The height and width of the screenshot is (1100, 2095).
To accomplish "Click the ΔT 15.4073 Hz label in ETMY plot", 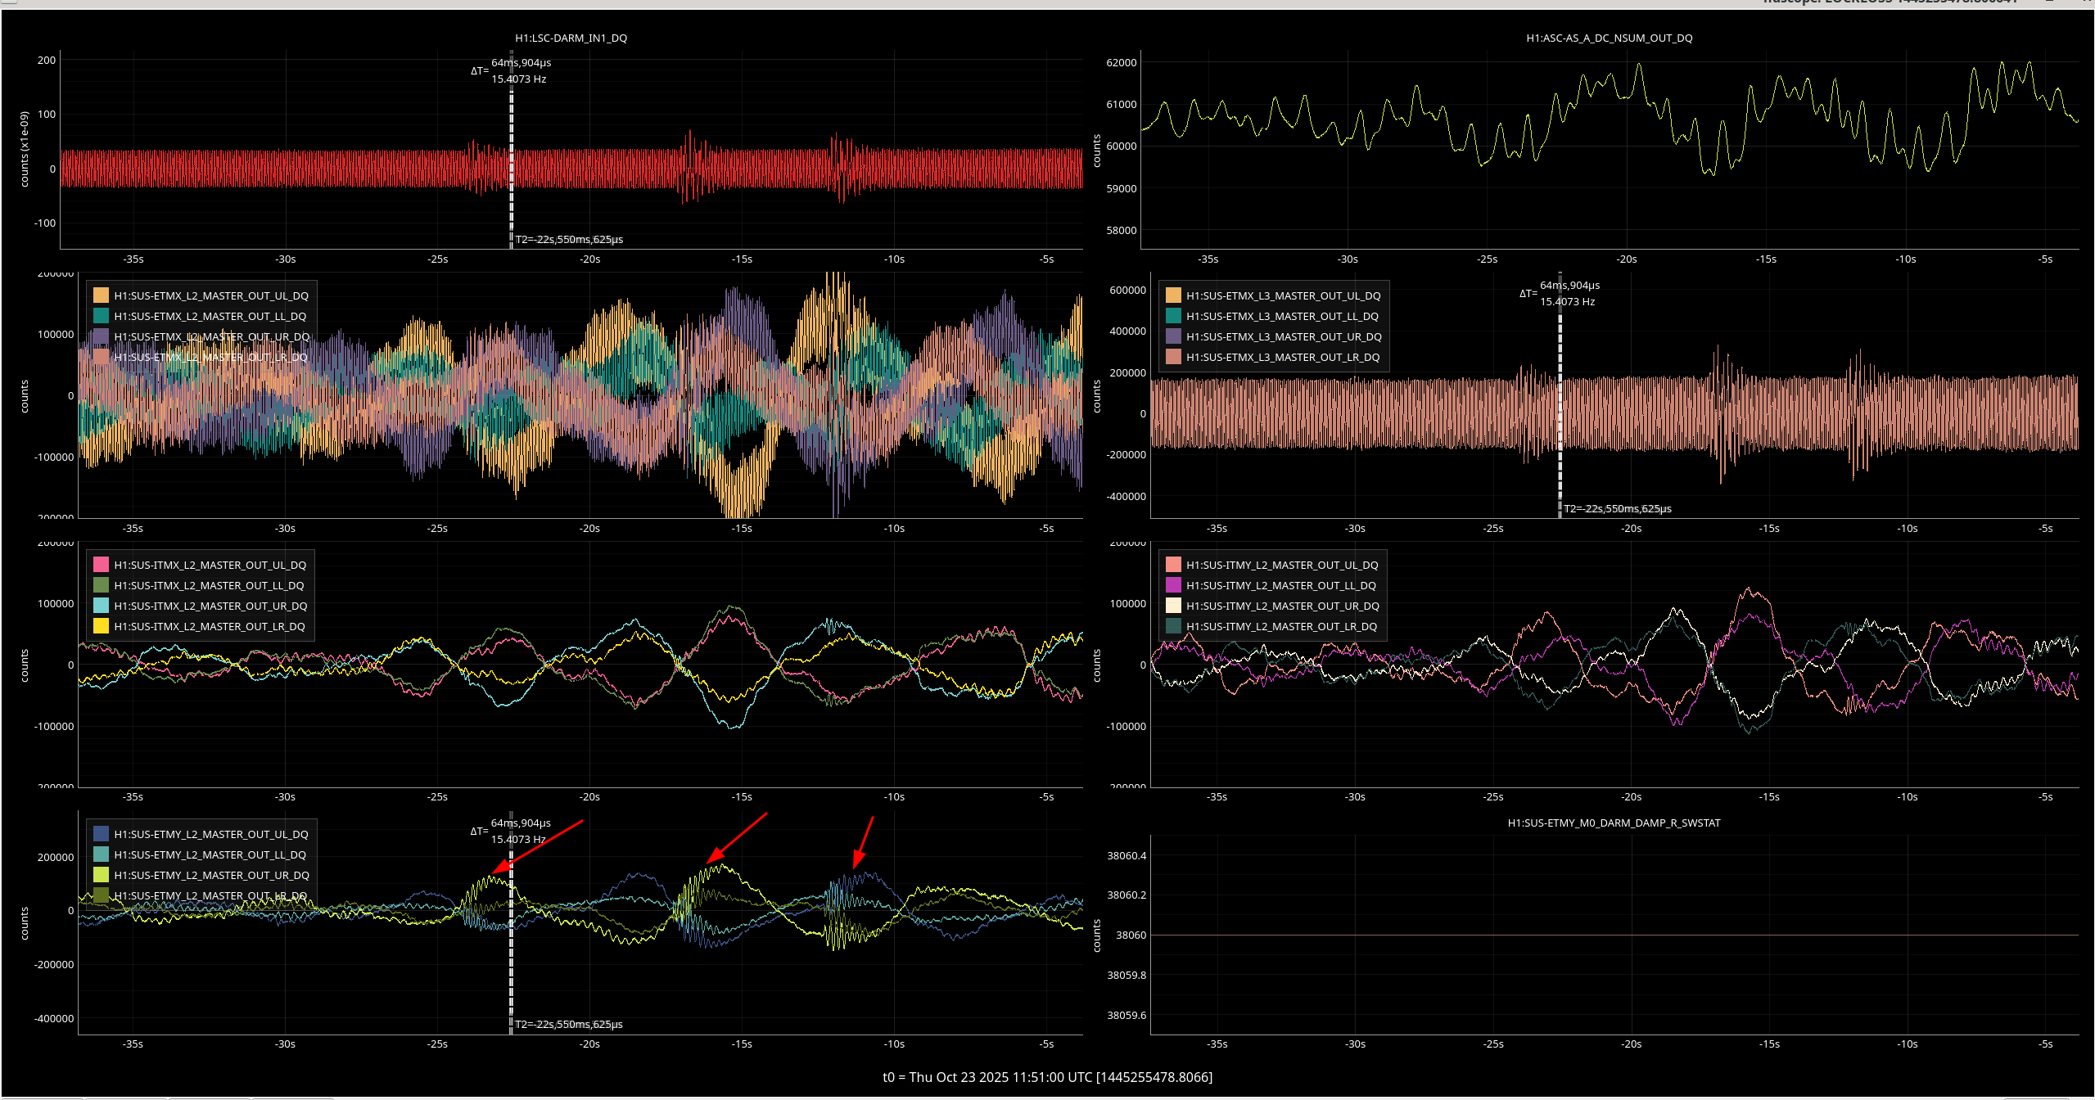I will (x=518, y=839).
